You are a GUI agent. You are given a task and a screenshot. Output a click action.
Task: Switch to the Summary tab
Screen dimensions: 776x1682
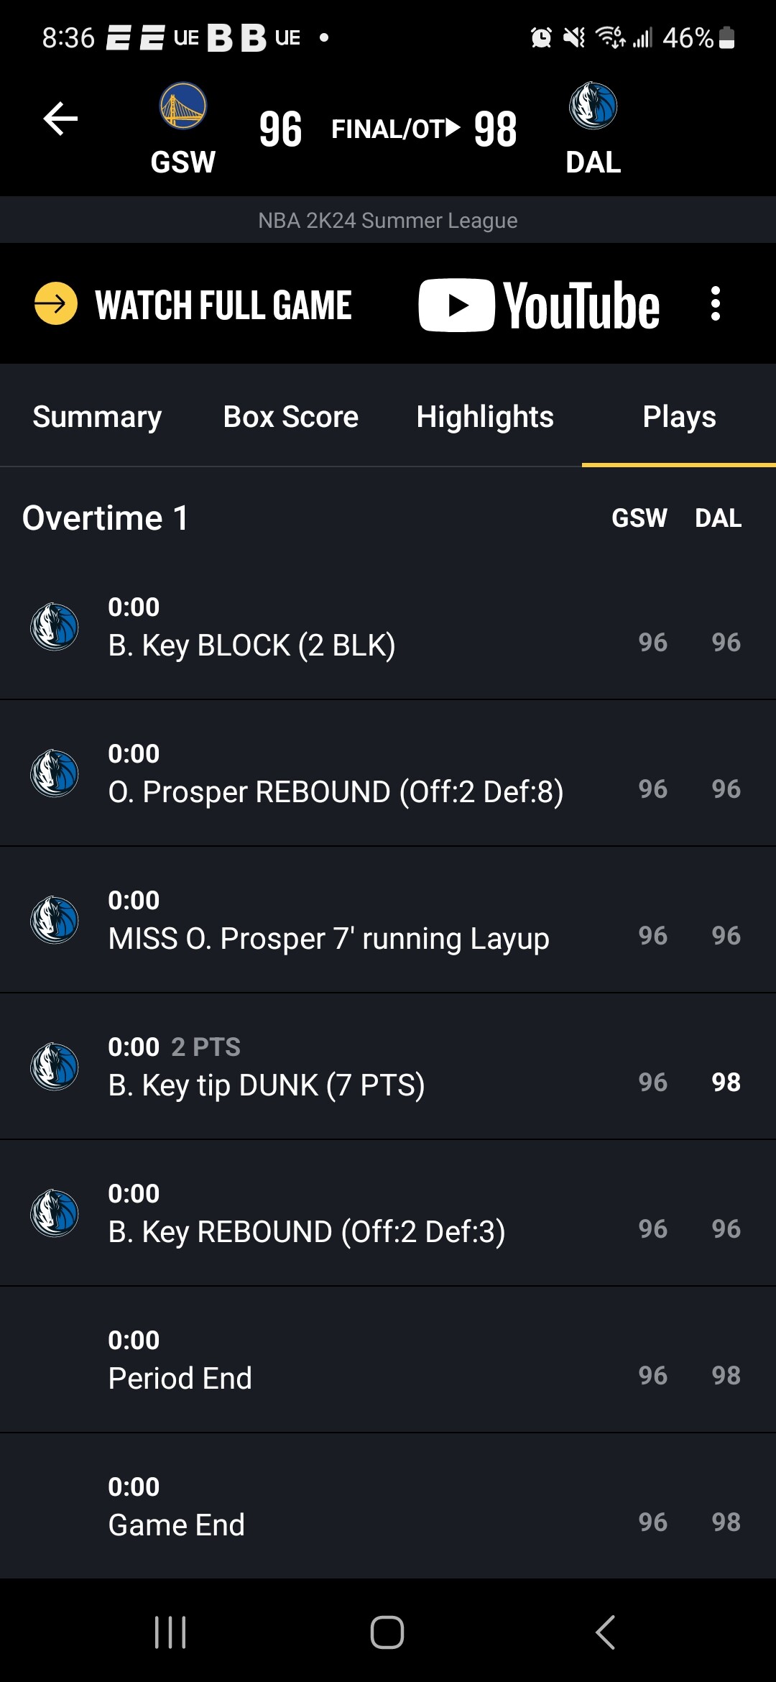(x=97, y=417)
